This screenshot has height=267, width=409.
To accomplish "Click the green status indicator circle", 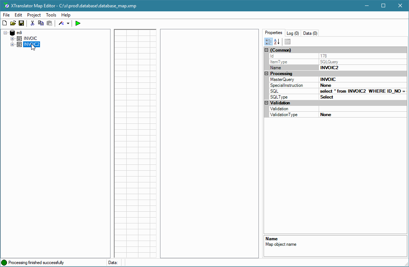I will coord(4,263).
